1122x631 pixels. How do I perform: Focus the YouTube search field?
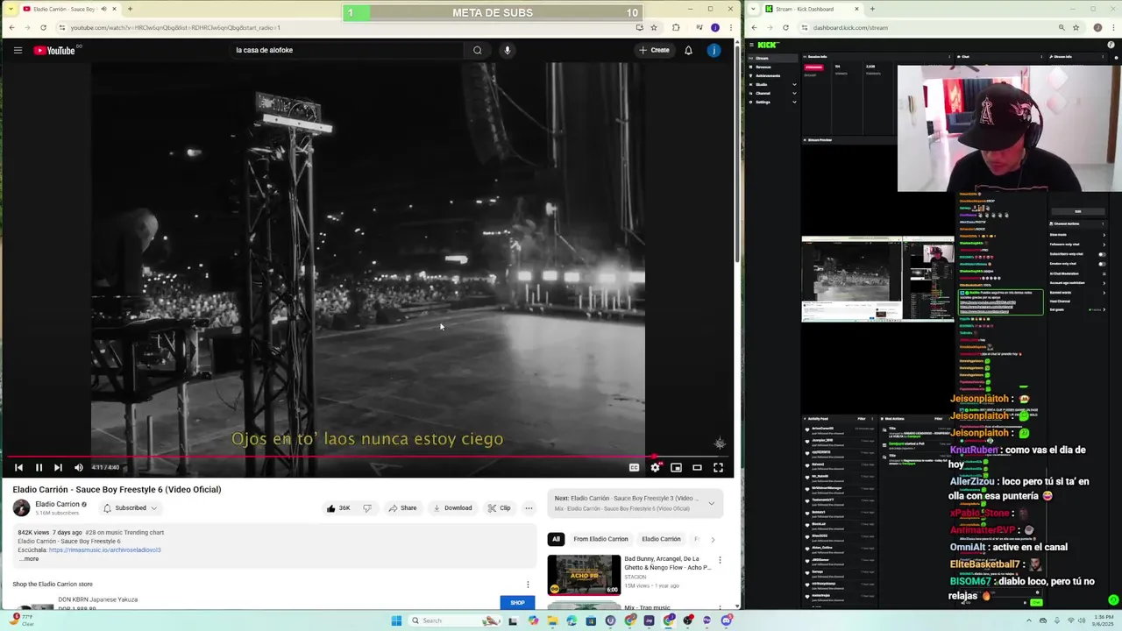click(346, 50)
